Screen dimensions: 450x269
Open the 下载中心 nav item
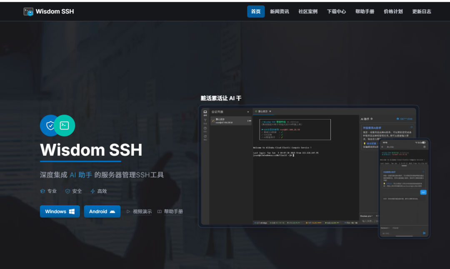pos(336,12)
